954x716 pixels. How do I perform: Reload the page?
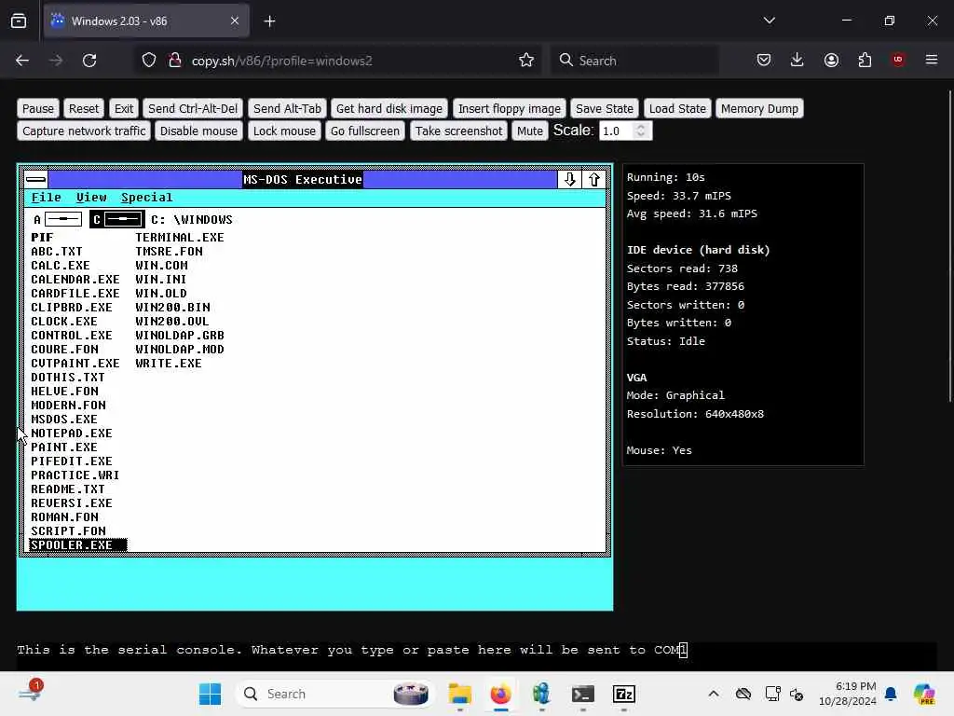click(x=89, y=61)
